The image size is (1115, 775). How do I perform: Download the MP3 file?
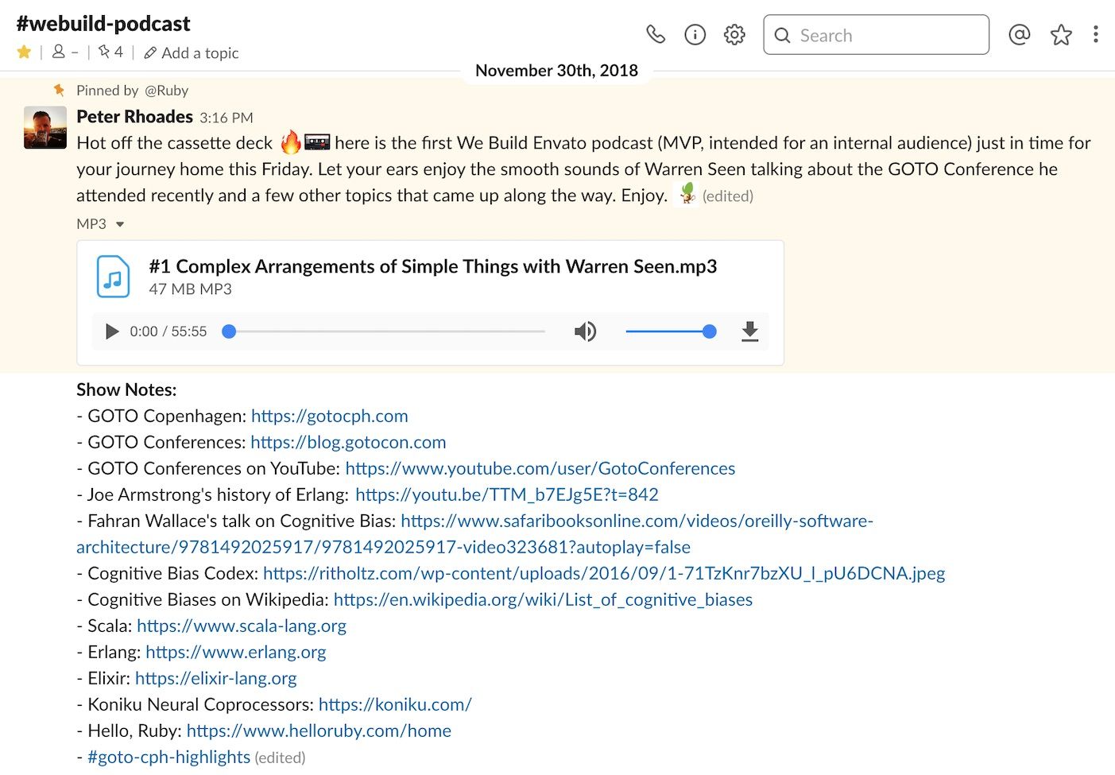[749, 331]
